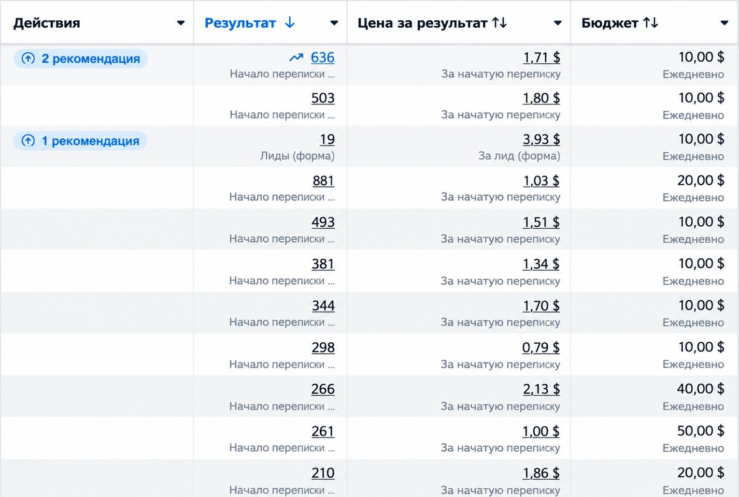The width and height of the screenshot is (739, 497).
Task: Open the 210 result link
Action: pos(323,473)
